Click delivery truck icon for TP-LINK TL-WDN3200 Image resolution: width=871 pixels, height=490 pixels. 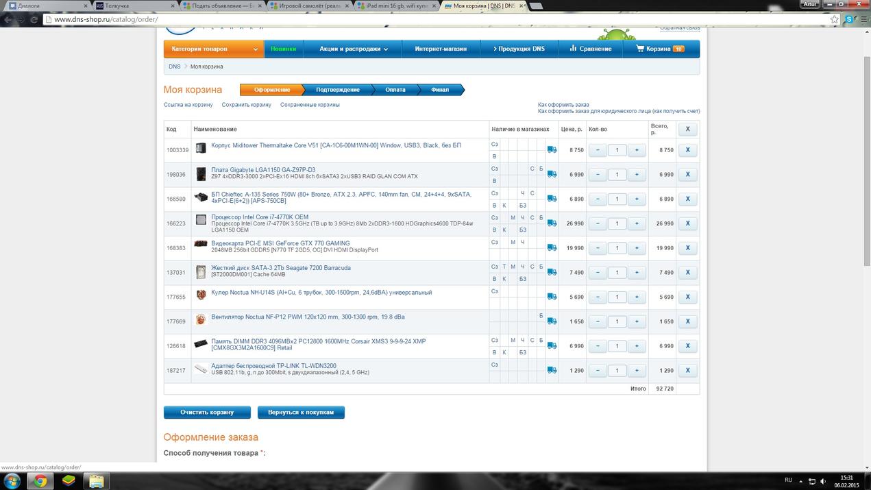552,370
